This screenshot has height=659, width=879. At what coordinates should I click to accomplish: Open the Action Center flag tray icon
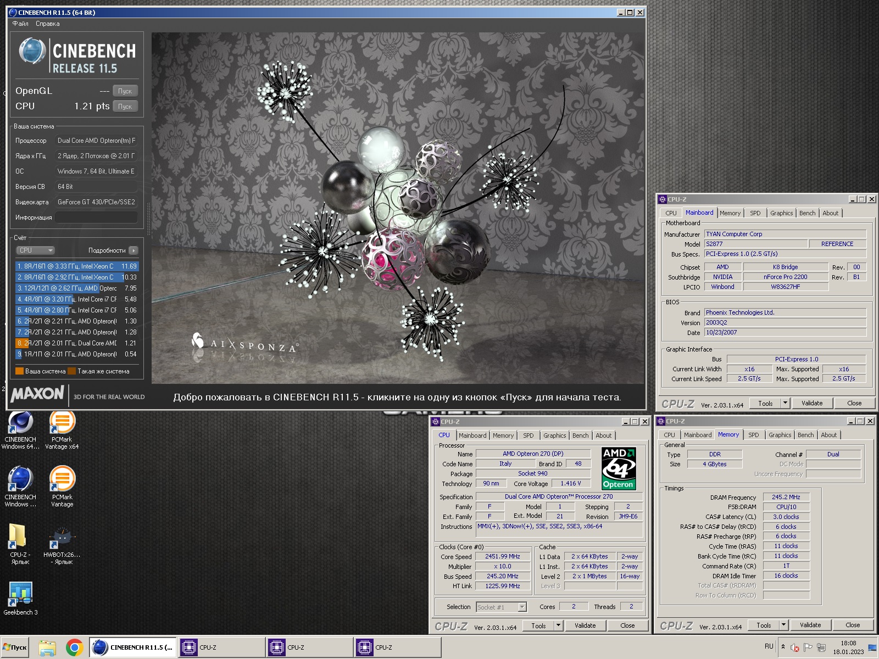(808, 647)
